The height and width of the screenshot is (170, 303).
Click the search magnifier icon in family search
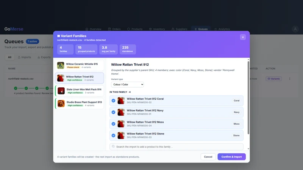pos(113,147)
